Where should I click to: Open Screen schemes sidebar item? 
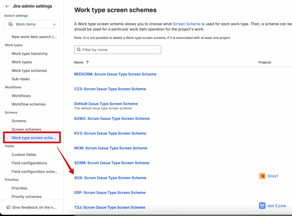pyautogui.click(x=26, y=129)
